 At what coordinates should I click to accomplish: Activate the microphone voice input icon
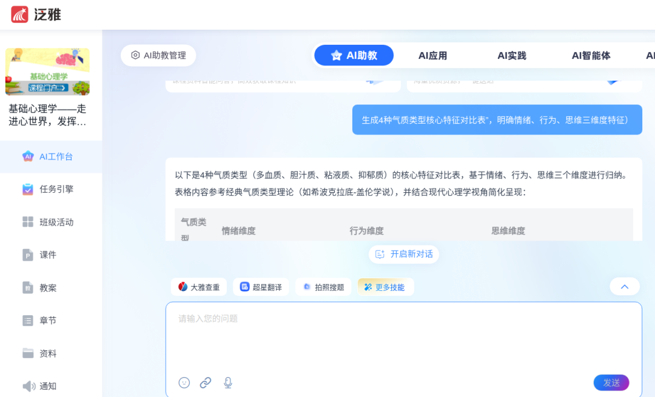tap(228, 382)
